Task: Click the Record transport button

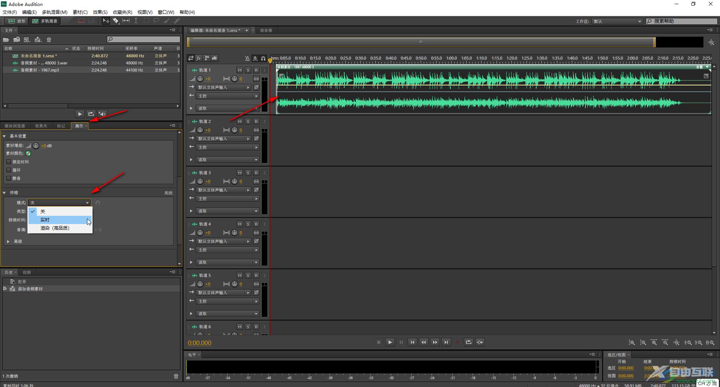Action: [457, 342]
